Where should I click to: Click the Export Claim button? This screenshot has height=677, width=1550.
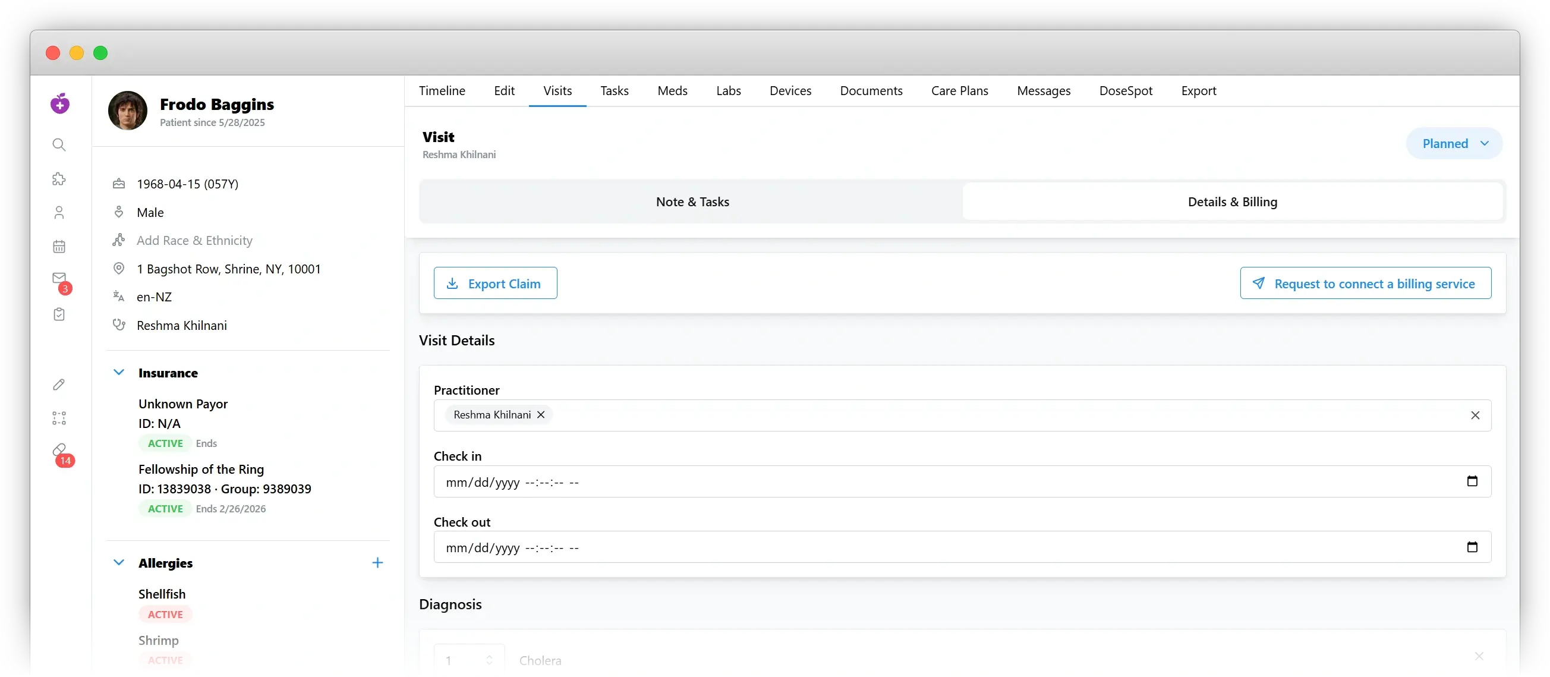495,283
